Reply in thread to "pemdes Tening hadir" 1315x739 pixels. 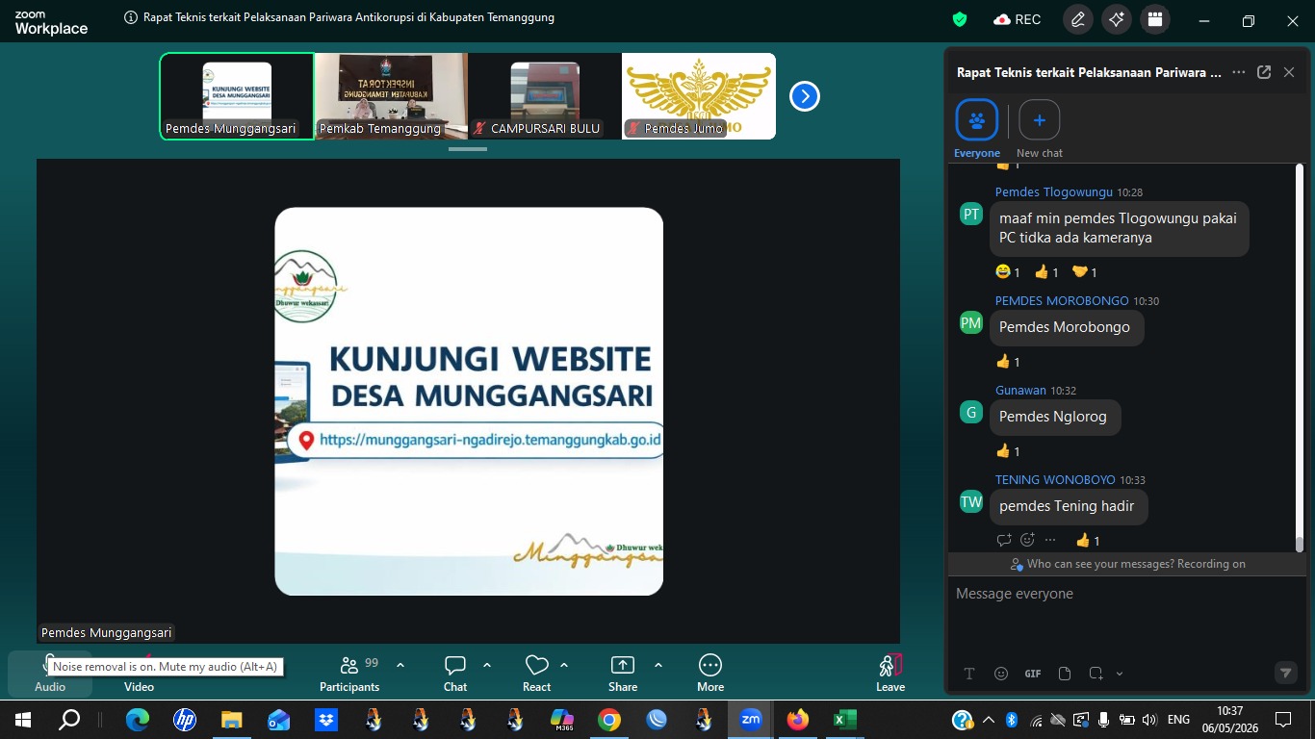click(x=1004, y=540)
